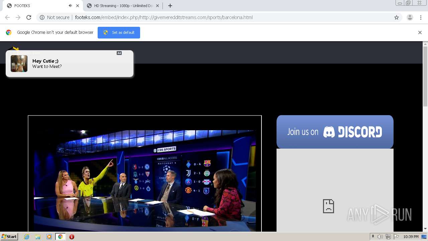
Task: Open the network tray icon
Action: [388, 237]
